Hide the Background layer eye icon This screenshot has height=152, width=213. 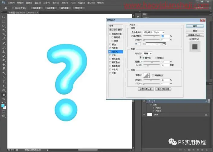point(144,115)
